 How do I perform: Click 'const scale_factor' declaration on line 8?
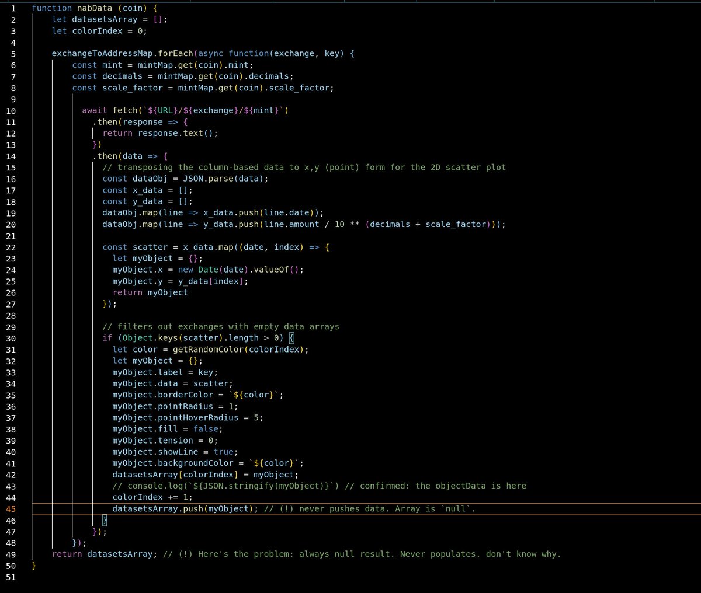coord(117,88)
